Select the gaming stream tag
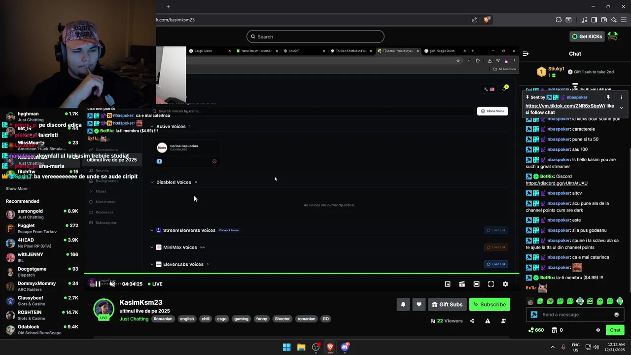Image resolution: width=631 pixels, height=355 pixels. pos(241,319)
